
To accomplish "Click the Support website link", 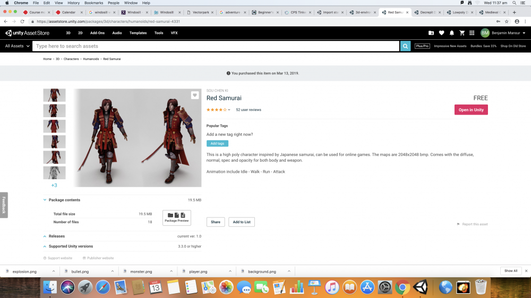I will (x=57, y=258).
